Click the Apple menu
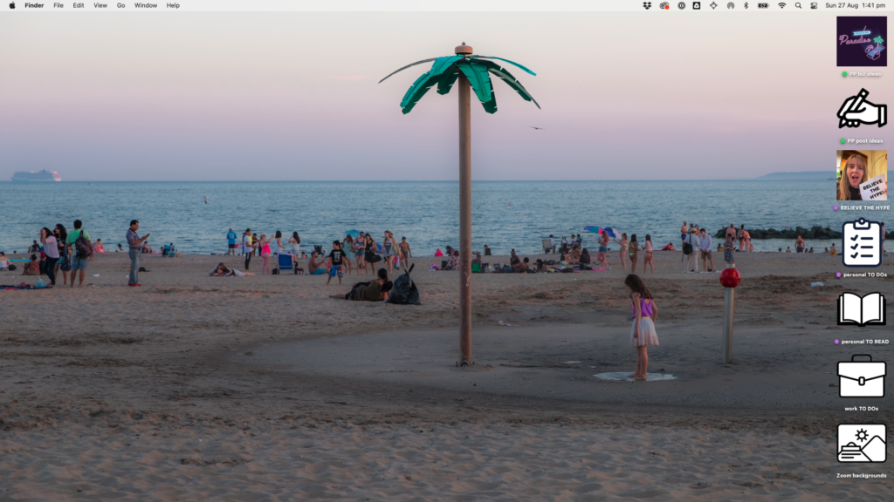This screenshot has height=502, width=894. (10, 5)
